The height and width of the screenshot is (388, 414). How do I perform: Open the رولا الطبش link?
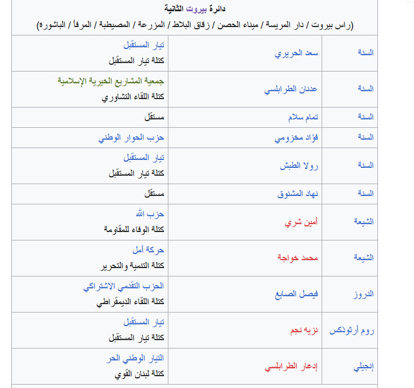(x=299, y=166)
